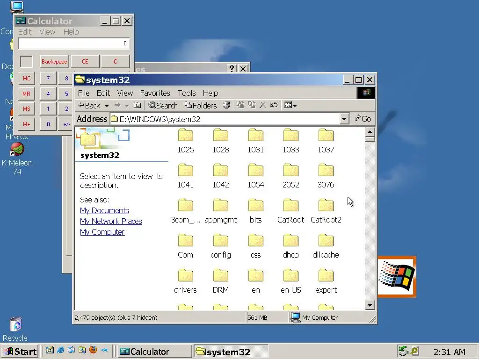Open the Tools menu
The image size is (479, 359).
click(187, 93)
